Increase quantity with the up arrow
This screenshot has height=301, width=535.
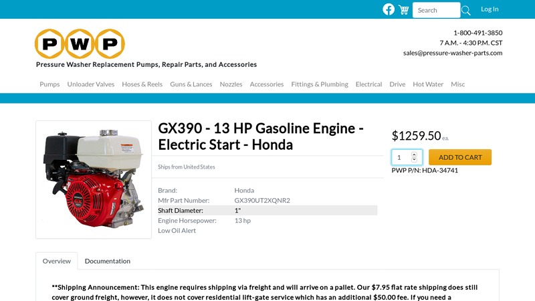point(414,155)
